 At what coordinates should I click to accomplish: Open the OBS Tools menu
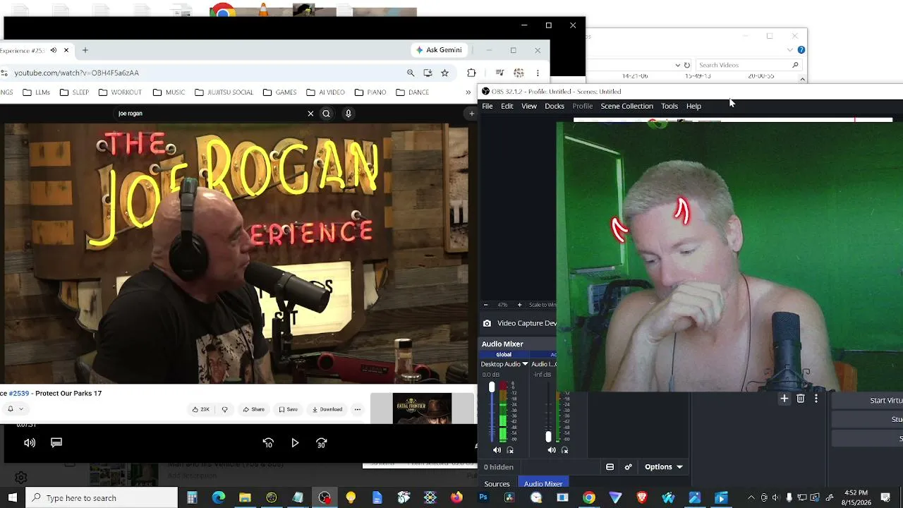pyautogui.click(x=669, y=106)
